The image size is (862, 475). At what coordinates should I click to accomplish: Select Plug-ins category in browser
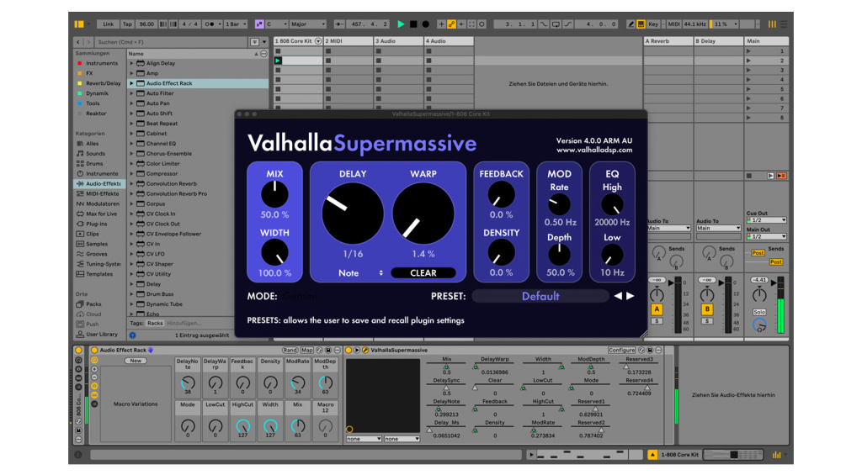tap(96, 224)
